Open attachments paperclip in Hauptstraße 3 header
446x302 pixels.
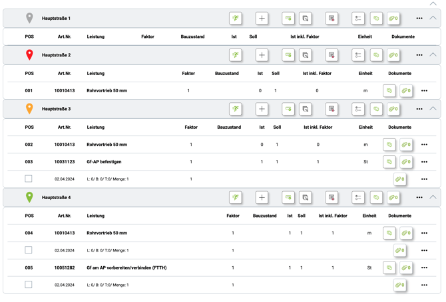[393, 109]
